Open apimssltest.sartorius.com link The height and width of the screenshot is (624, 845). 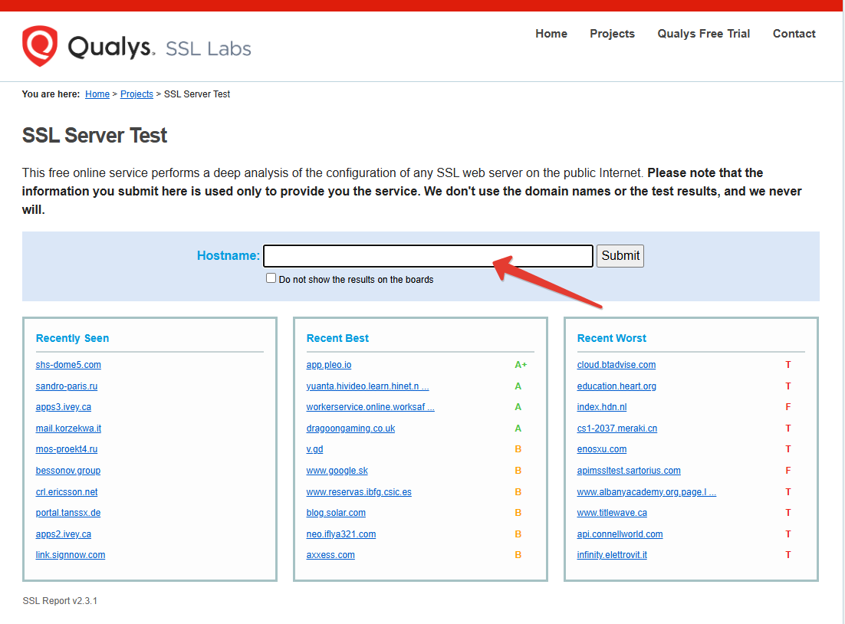[629, 471]
